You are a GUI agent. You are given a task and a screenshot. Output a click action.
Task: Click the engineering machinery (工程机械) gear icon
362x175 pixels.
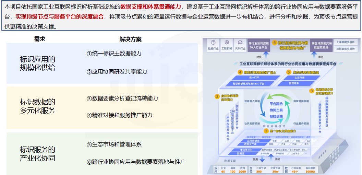(x=227, y=43)
